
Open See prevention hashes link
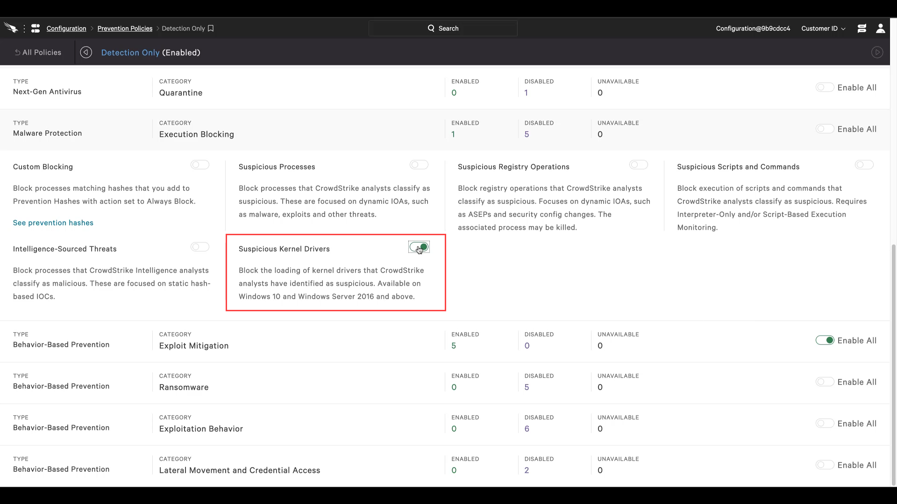[x=53, y=223]
